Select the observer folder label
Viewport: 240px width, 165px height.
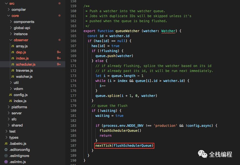[x=21, y=40]
